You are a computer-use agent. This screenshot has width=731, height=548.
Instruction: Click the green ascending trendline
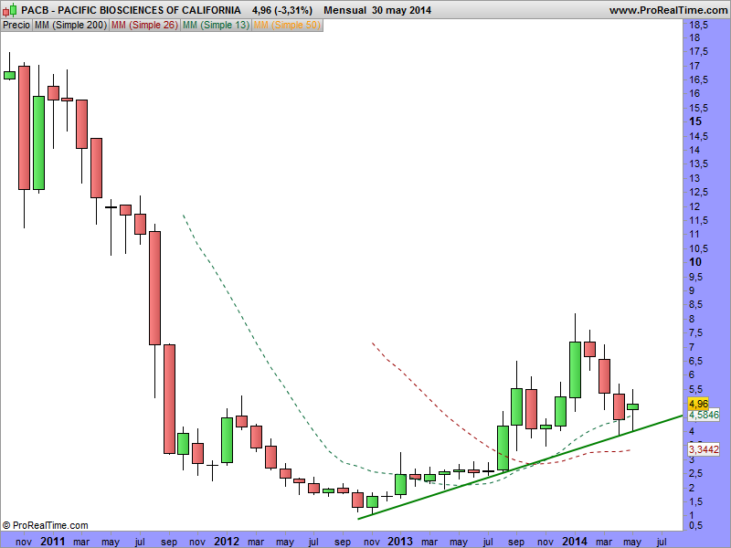click(x=520, y=467)
